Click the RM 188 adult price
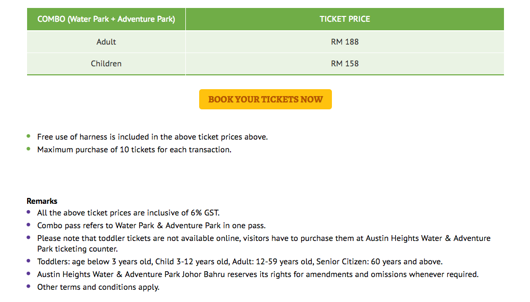Image resolution: width=530 pixels, height=302 pixels. click(345, 42)
